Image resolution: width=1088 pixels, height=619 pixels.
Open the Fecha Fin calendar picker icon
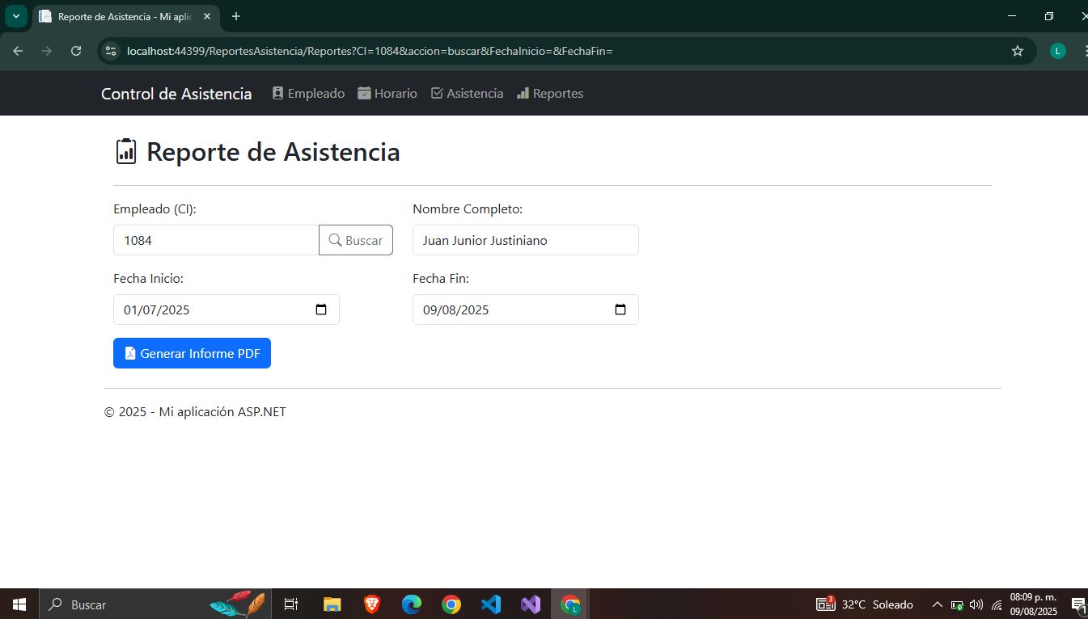tap(620, 309)
